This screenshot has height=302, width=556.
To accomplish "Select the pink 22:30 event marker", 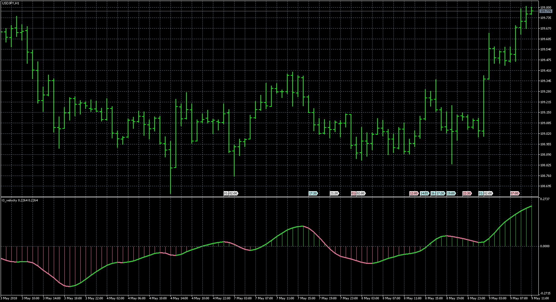I will pos(467,193).
